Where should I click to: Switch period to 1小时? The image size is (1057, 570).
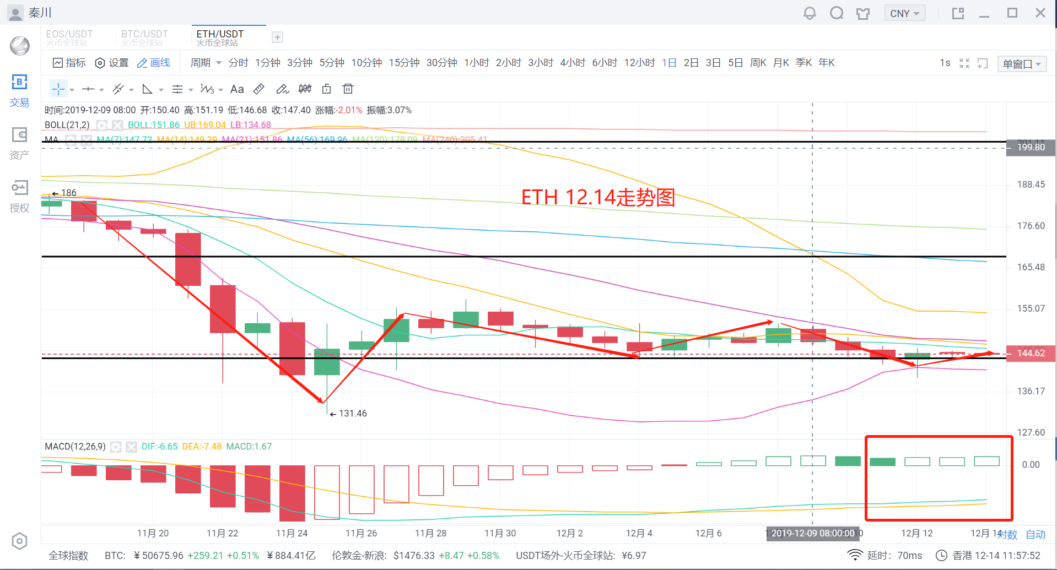click(477, 63)
